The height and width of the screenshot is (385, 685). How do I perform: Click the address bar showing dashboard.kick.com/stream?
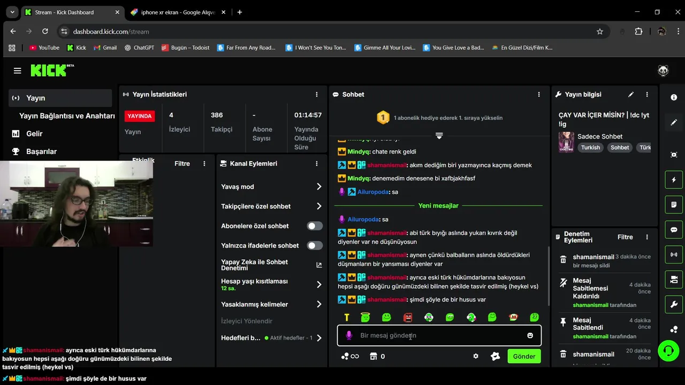332,32
